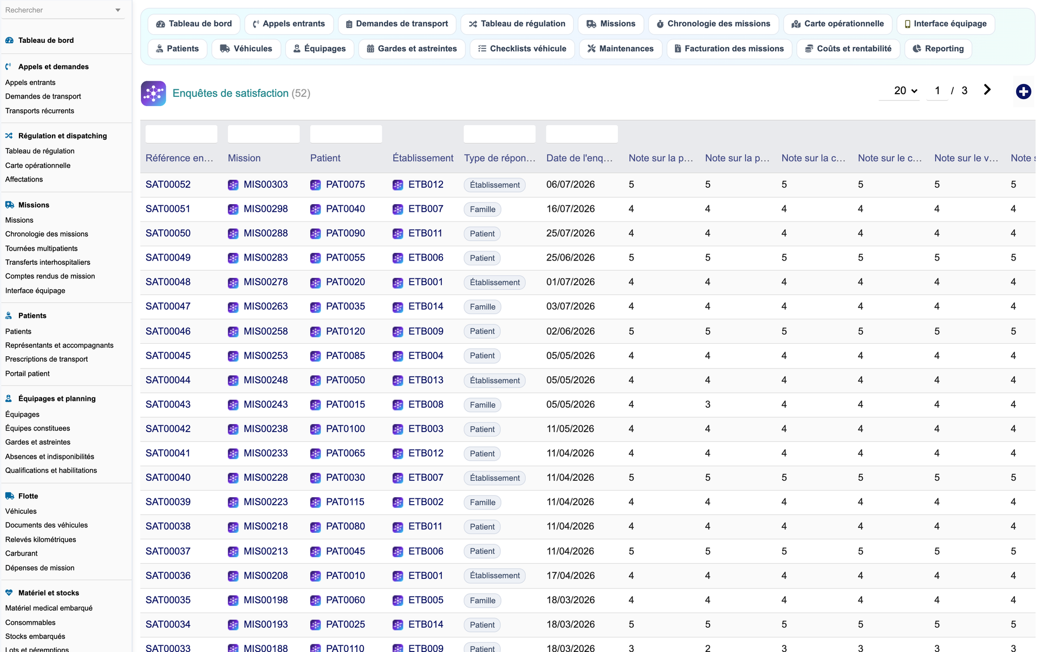Click the current page number field
The image size is (1054, 652).
pos(937,91)
